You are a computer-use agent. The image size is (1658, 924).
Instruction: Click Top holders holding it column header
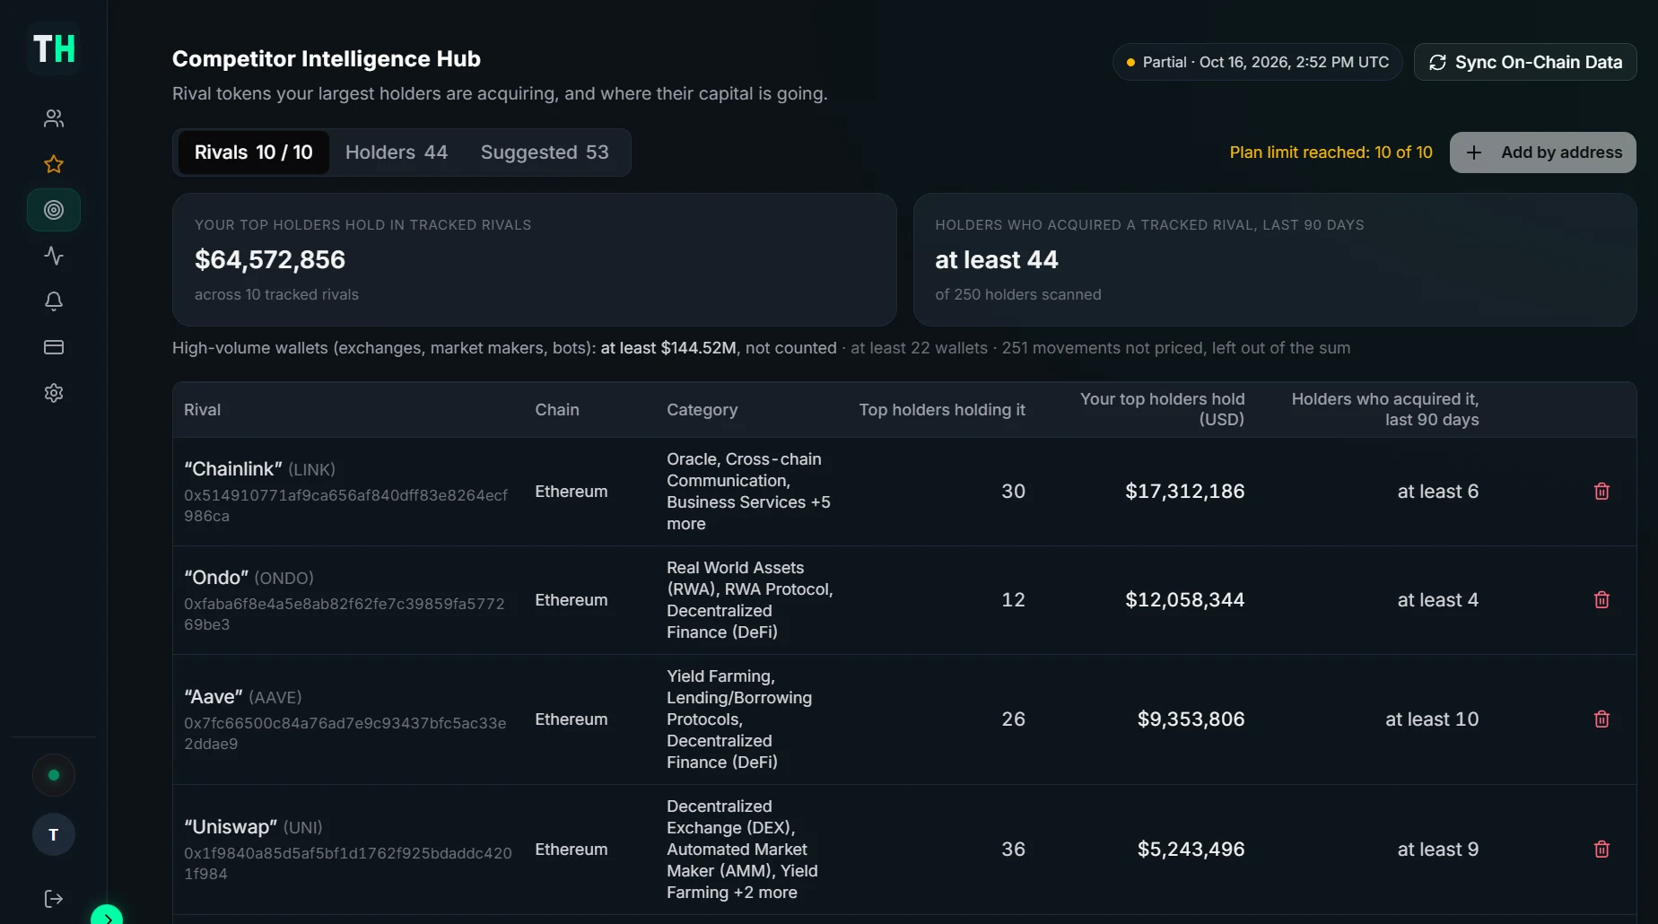click(942, 410)
